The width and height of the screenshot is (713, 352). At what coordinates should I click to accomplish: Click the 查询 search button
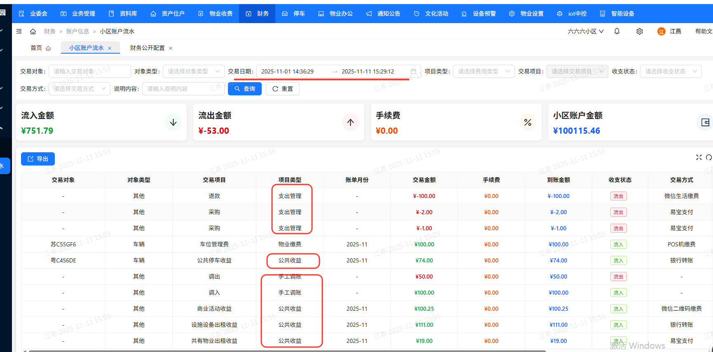coord(244,89)
